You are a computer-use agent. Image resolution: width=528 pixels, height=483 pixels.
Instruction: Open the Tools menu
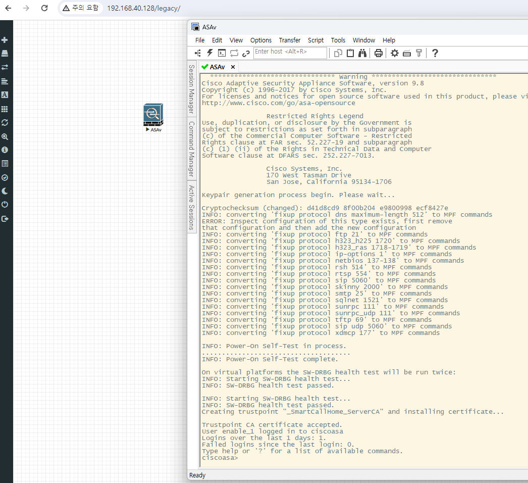(338, 40)
